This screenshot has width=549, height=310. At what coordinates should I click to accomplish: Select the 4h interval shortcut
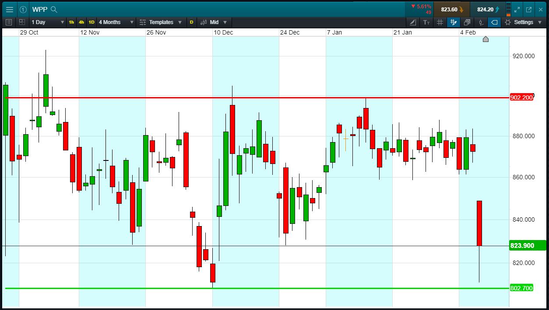[x=81, y=22]
